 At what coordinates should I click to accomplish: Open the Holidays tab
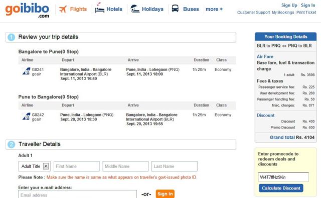[152, 9]
